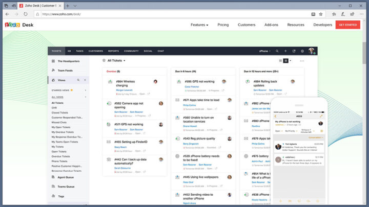
Task: Star the All Tickets view
Action: coord(104,60)
